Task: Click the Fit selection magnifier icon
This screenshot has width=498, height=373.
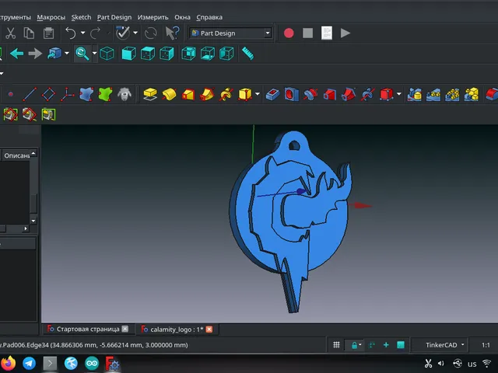Action: pos(82,54)
